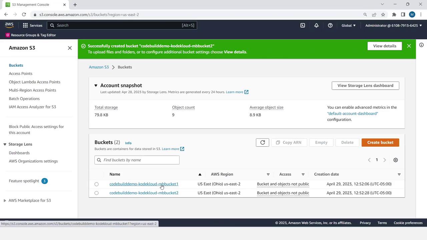Click the AWS logo home icon
Screen dimensions: 427x240
point(9,25)
